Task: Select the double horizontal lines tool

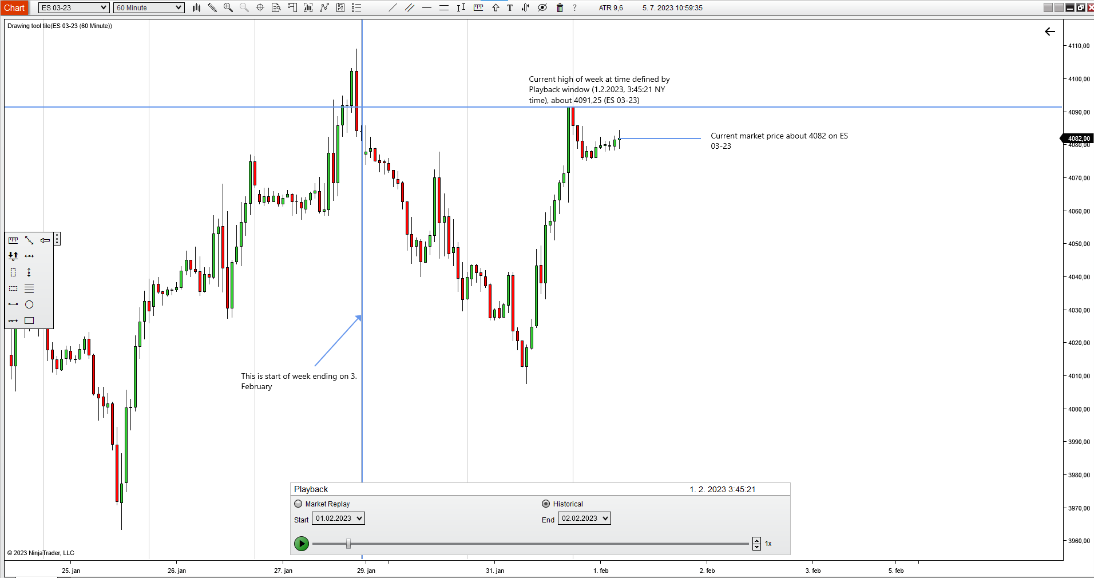Action: tap(444, 7)
